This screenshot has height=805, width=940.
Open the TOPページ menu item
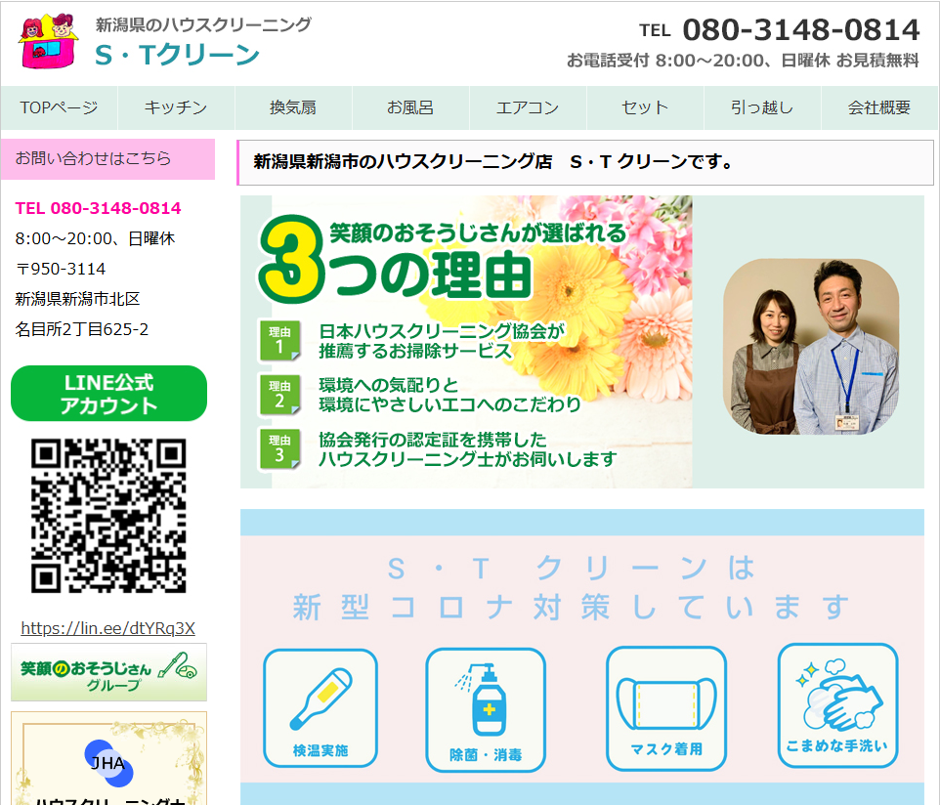click(59, 107)
